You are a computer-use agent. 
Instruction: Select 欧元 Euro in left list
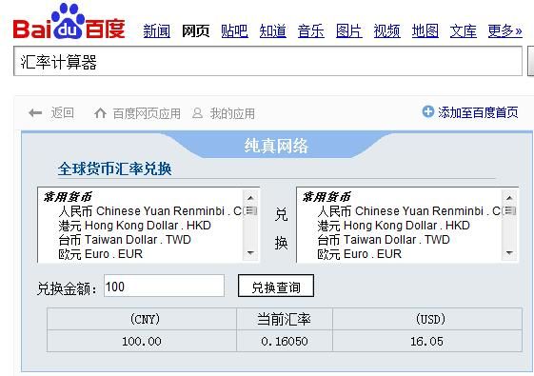pyautogui.click(x=100, y=254)
